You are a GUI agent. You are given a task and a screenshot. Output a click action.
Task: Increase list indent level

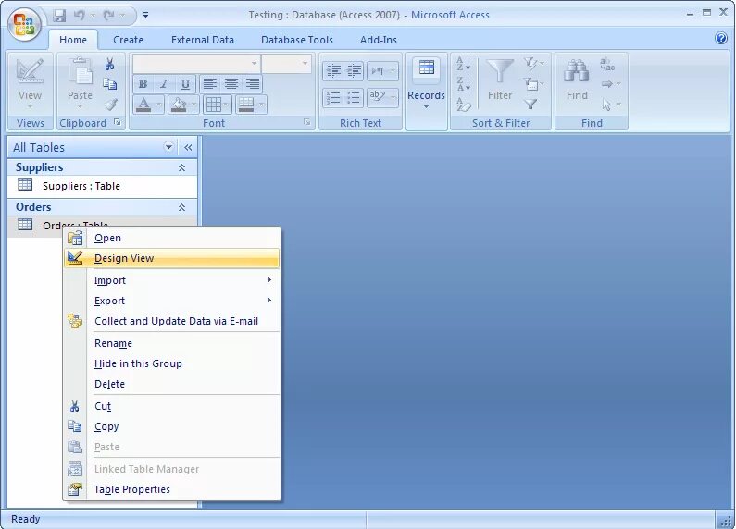click(x=354, y=71)
